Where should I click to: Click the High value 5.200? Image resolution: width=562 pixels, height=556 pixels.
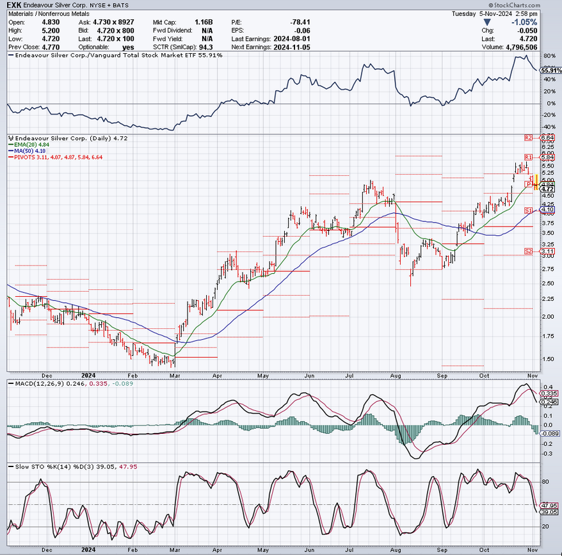point(51,31)
